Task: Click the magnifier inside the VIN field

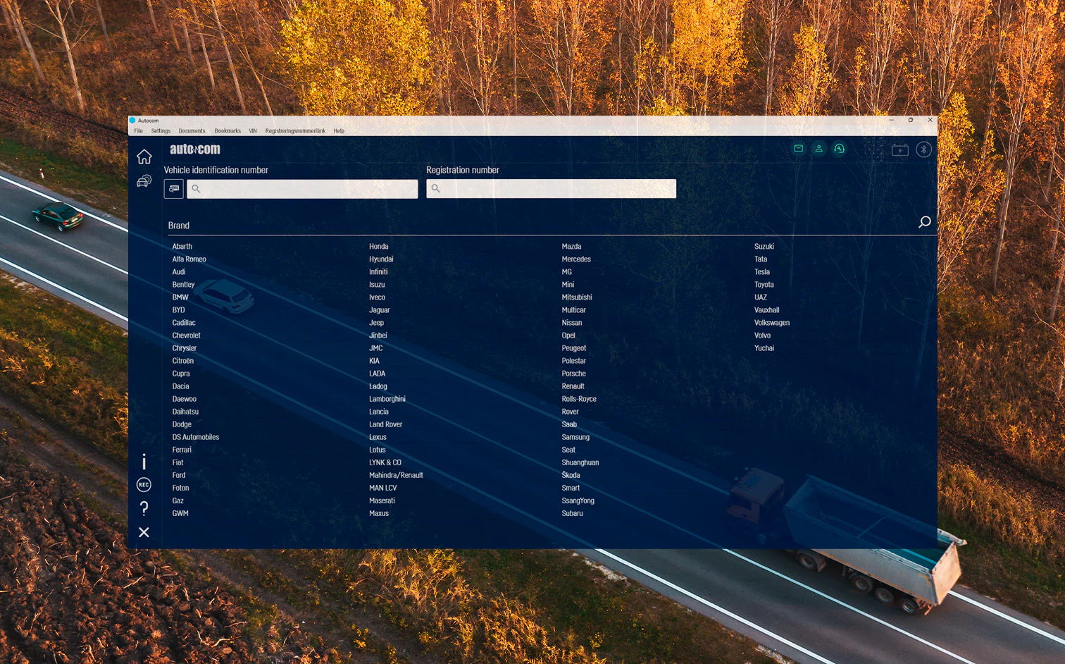Action: [197, 188]
